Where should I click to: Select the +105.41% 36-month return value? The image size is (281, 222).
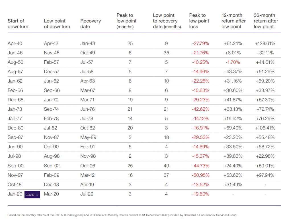point(265,128)
